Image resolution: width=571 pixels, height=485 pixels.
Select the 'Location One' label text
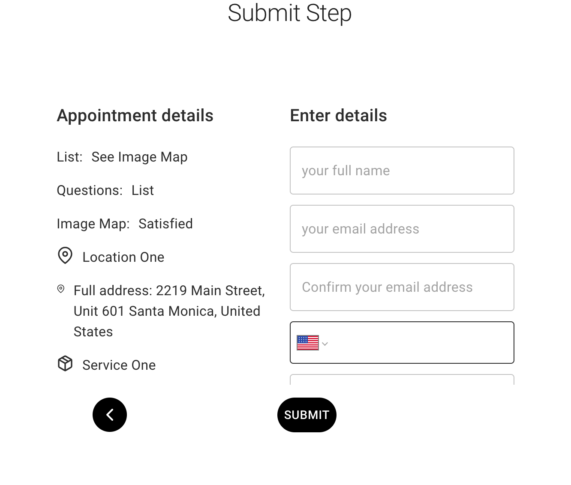click(123, 257)
